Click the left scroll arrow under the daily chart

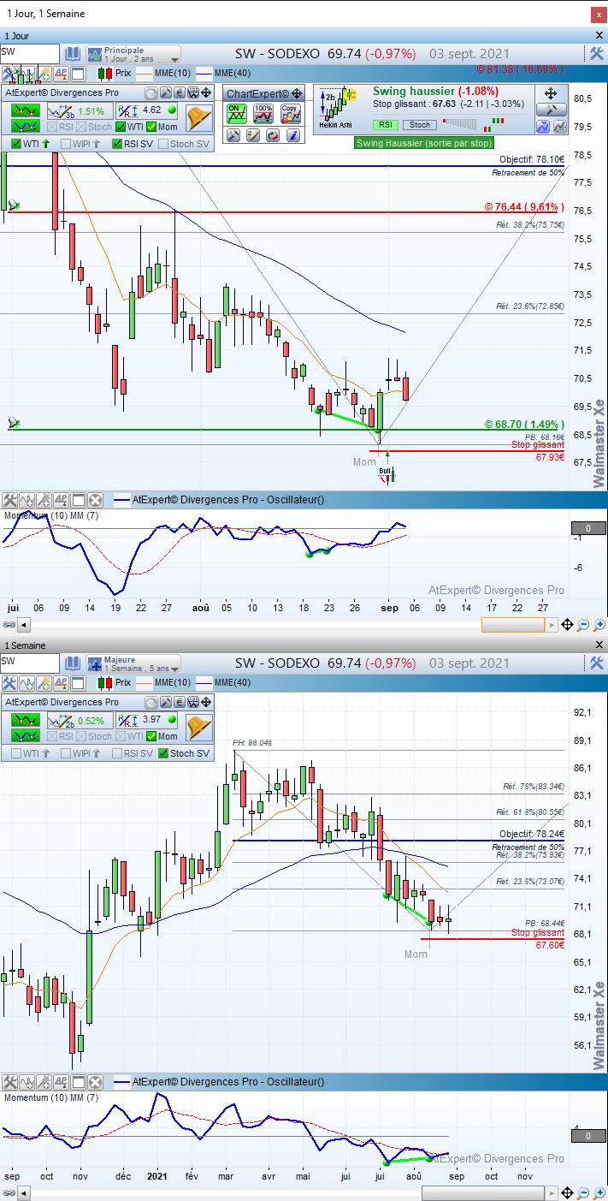tap(23, 626)
